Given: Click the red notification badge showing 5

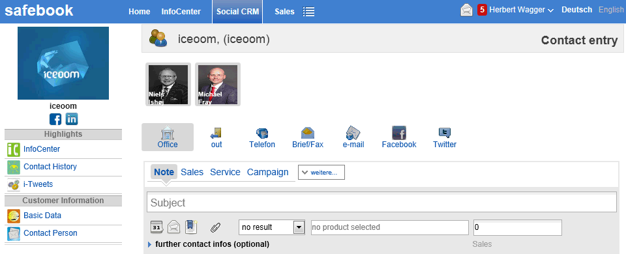Looking at the screenshot, I should 482,10.
